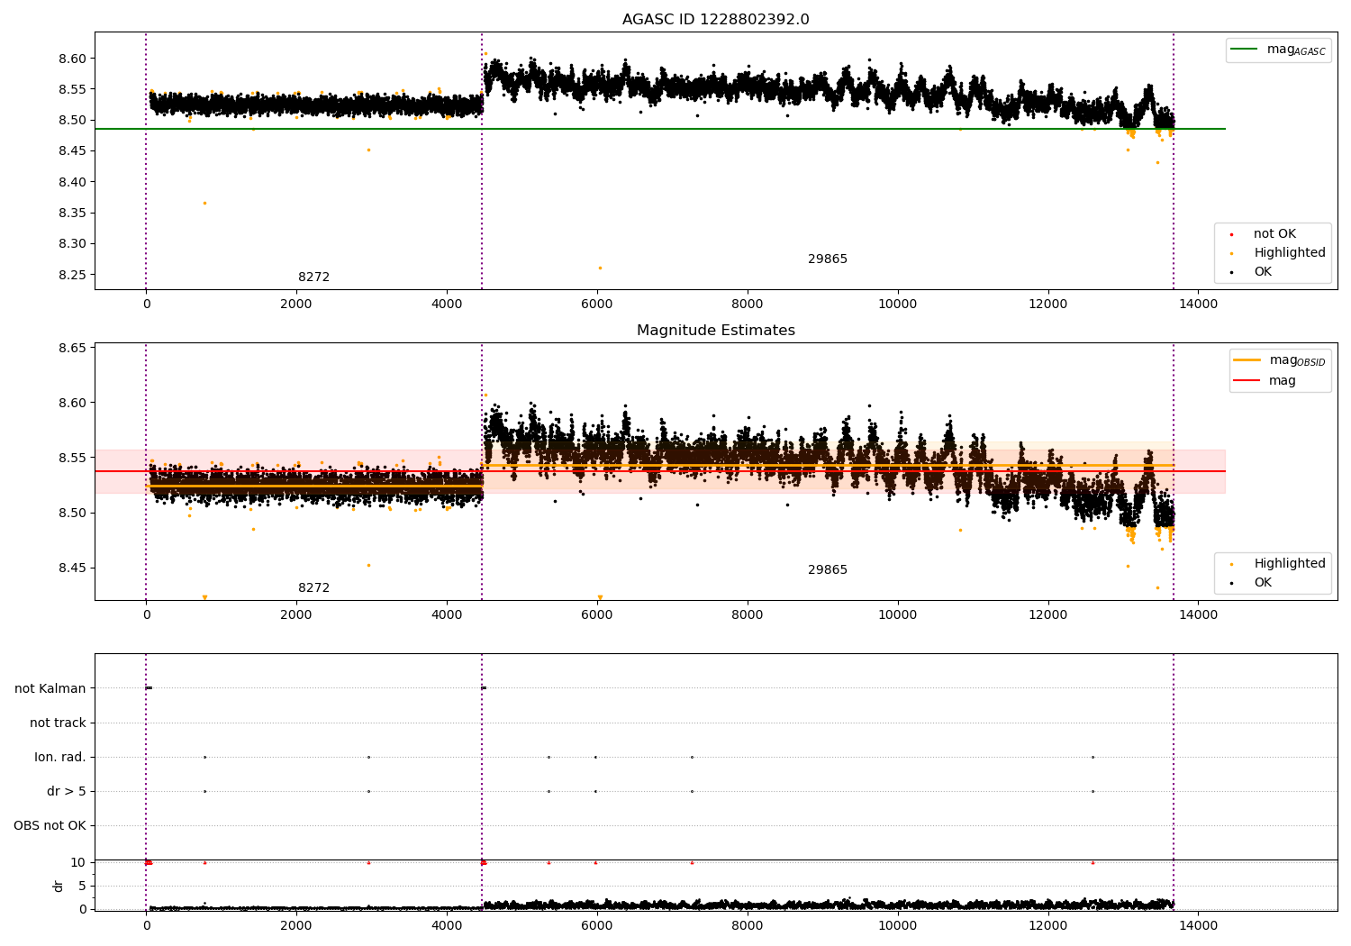The height and width of the screenshot is (946, 1351).
Task: Click the '8272' obsid label in top plot
Action: [x=313, y=277]
